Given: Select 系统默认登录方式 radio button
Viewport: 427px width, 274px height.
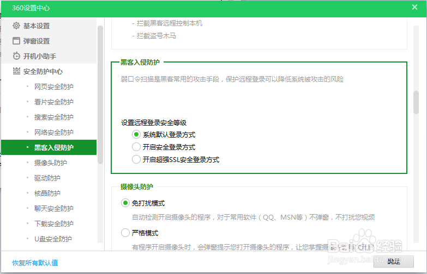Looking at the screenshot, I should click(x=136, y=134).
